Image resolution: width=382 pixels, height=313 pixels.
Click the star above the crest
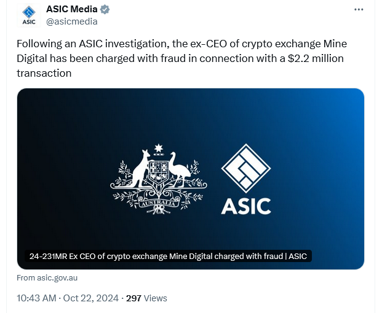tap(159, 148)
